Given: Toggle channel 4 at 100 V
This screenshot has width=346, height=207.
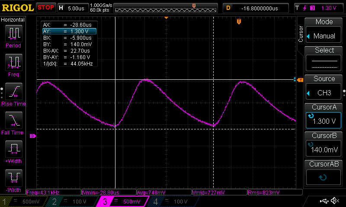Looking at the screenshot, I should (x=174, y=201).
